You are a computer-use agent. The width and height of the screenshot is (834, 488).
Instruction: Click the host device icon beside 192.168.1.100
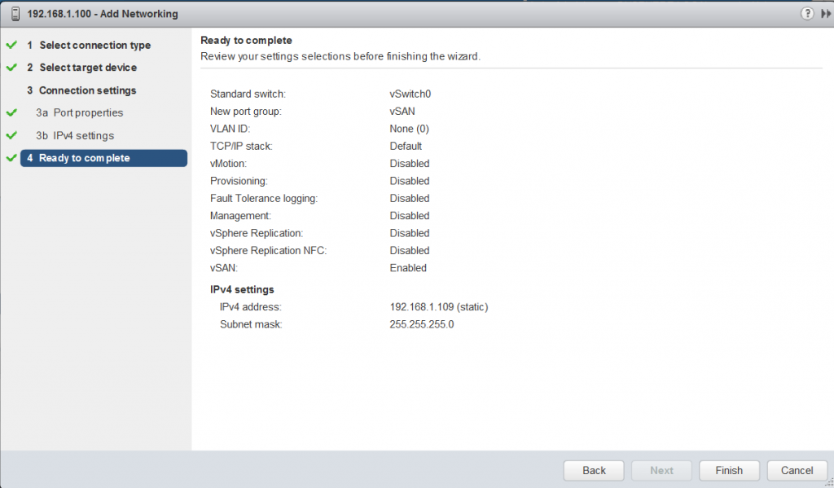tap(16, 14)
